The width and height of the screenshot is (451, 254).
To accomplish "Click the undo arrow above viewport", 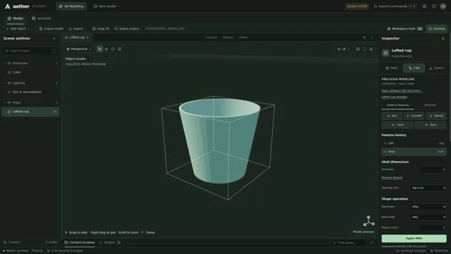I will click(x=364, y=37).
